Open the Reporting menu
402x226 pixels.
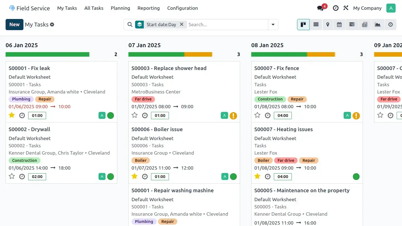149,8
